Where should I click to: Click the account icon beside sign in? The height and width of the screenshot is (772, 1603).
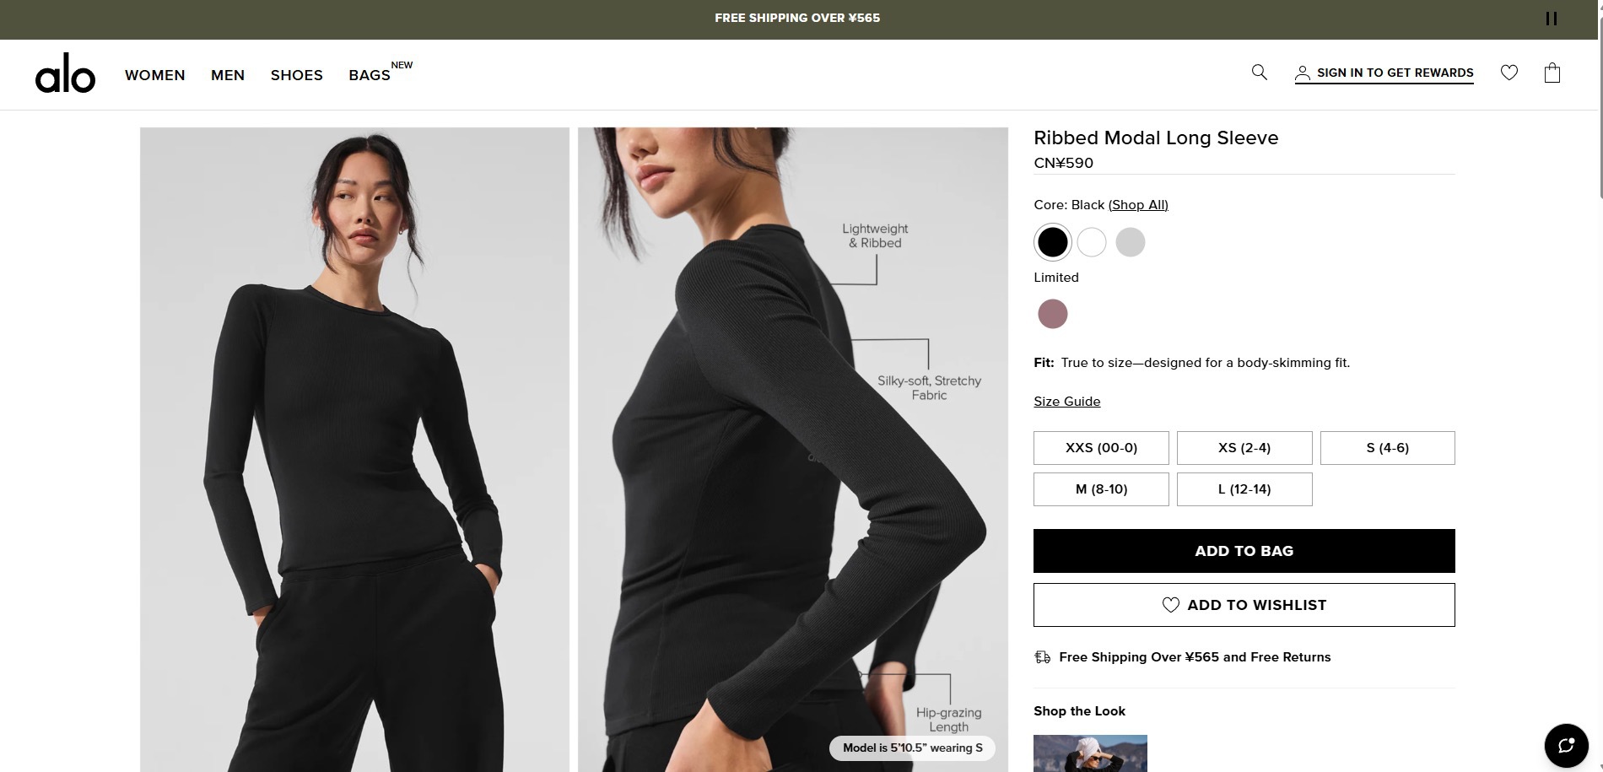(1303, 73)
